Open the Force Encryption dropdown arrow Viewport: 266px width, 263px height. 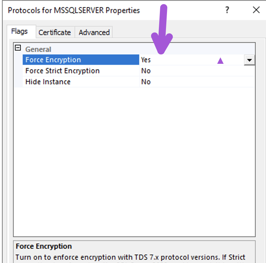249,60
